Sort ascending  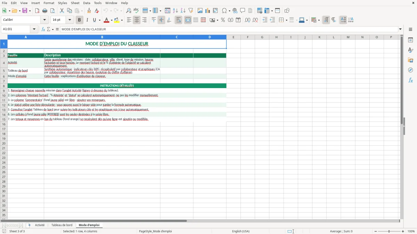175,11
